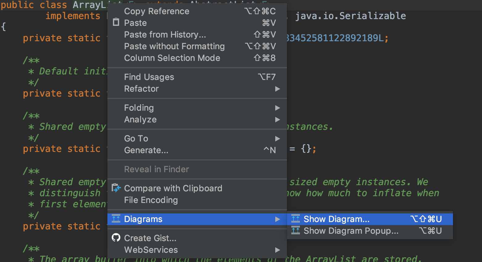This screenshot has height=262, width=482.
Task: Select Paste in the context menu
Action: coord(197,23)
